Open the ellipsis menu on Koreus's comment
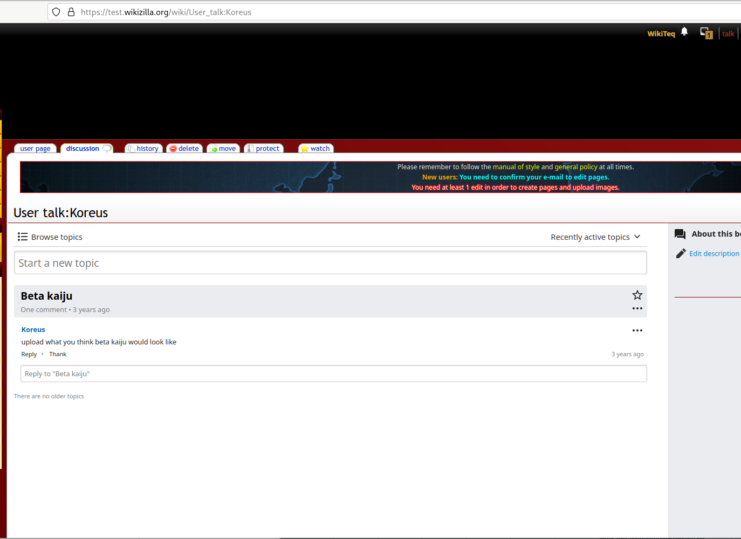 (x=637, y=330)
